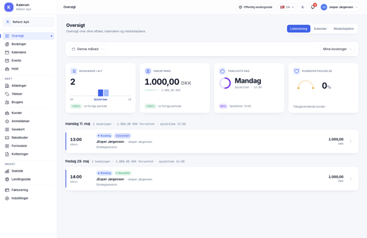Click the Statistik chart icon
The height and width of the screenshot is (238, 367).
coord(7,171)
